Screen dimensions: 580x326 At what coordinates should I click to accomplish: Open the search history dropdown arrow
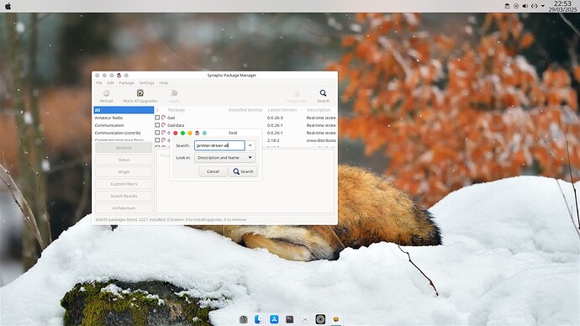pos(250,145)
